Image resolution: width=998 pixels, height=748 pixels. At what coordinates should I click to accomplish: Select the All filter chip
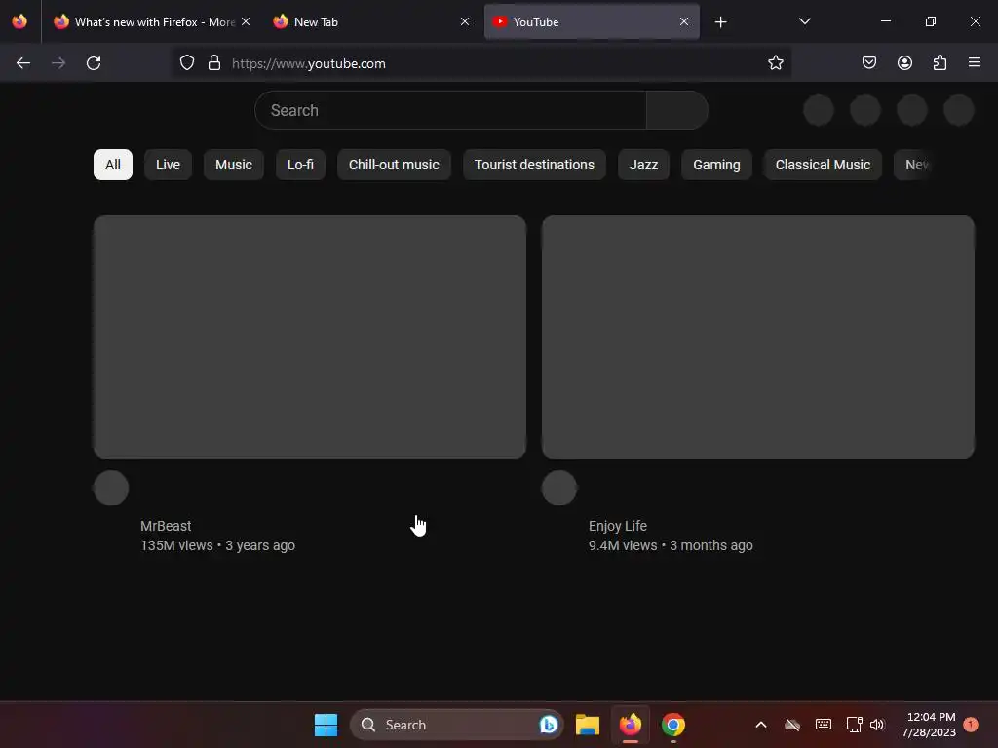(113, 165)
